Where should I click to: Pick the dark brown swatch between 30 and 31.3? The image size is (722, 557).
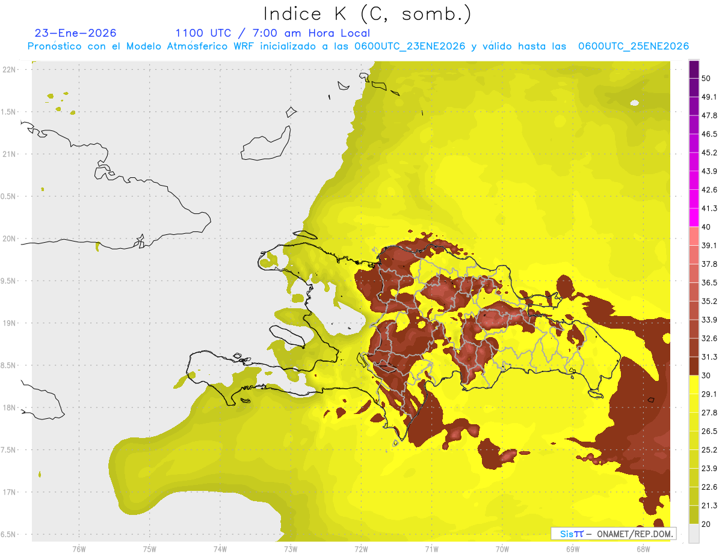click(x=694, y=367)
